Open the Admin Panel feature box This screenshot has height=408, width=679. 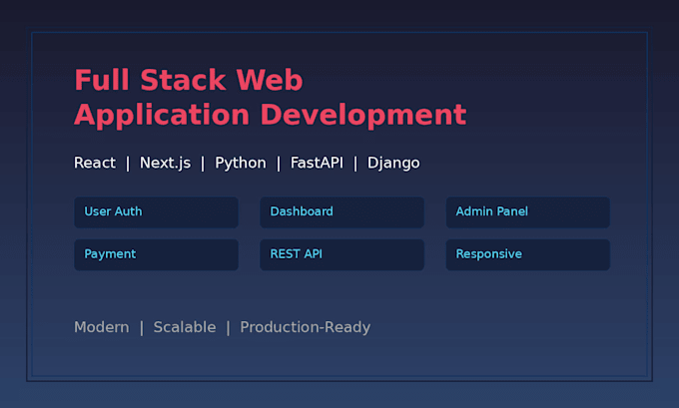[x=528, y=212]
